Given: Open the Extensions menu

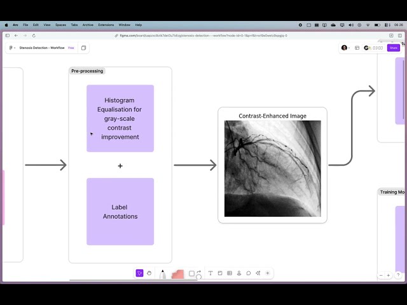Looking at the screenshot, I should pyautogui.click(x=106, y=25).
